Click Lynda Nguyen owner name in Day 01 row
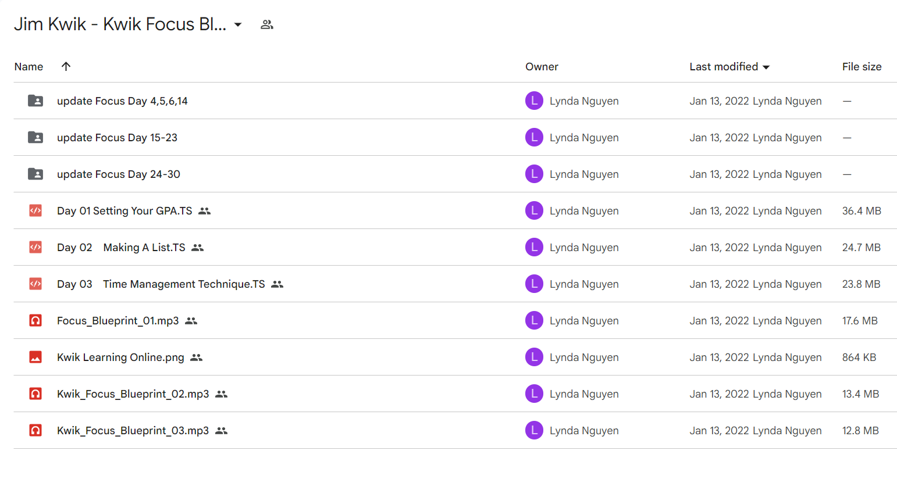The image size is (897, 479). (x=584, y=211)
